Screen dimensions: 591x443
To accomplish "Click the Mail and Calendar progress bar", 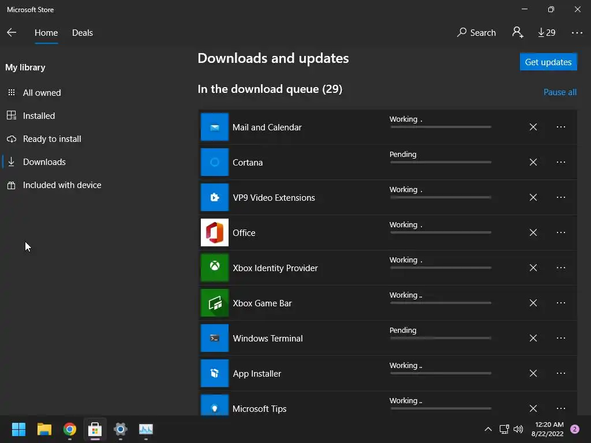I will pos(440,127).
